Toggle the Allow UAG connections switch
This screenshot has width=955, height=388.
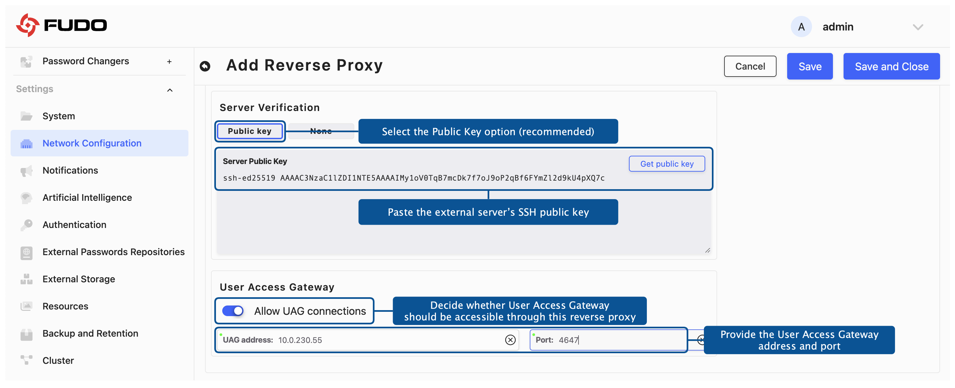pyautogui.click(x=233, y=310)
